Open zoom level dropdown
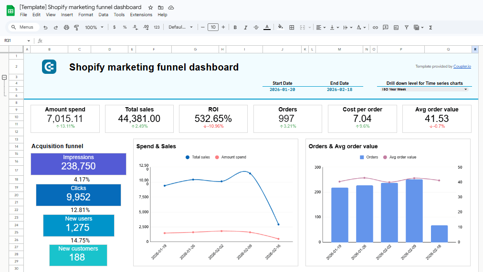The height and width of the screenshot is (272, 483). tap(94, 27)
